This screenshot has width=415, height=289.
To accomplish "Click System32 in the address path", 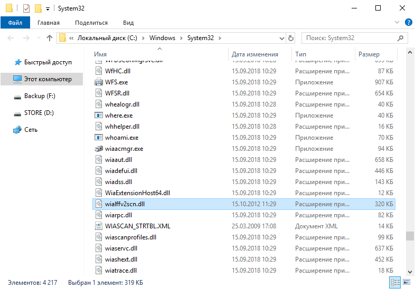I will pyautogui.click(x=200, y=38).
